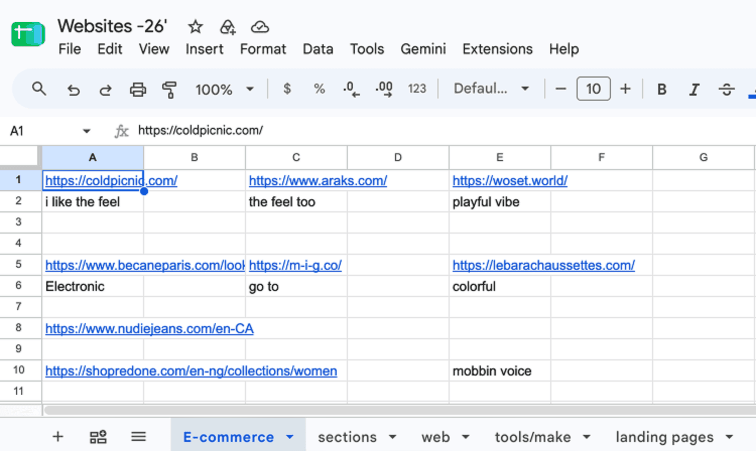Open the shopredone.com collections link
Screen dimensions: 756x451
[191, 371]
